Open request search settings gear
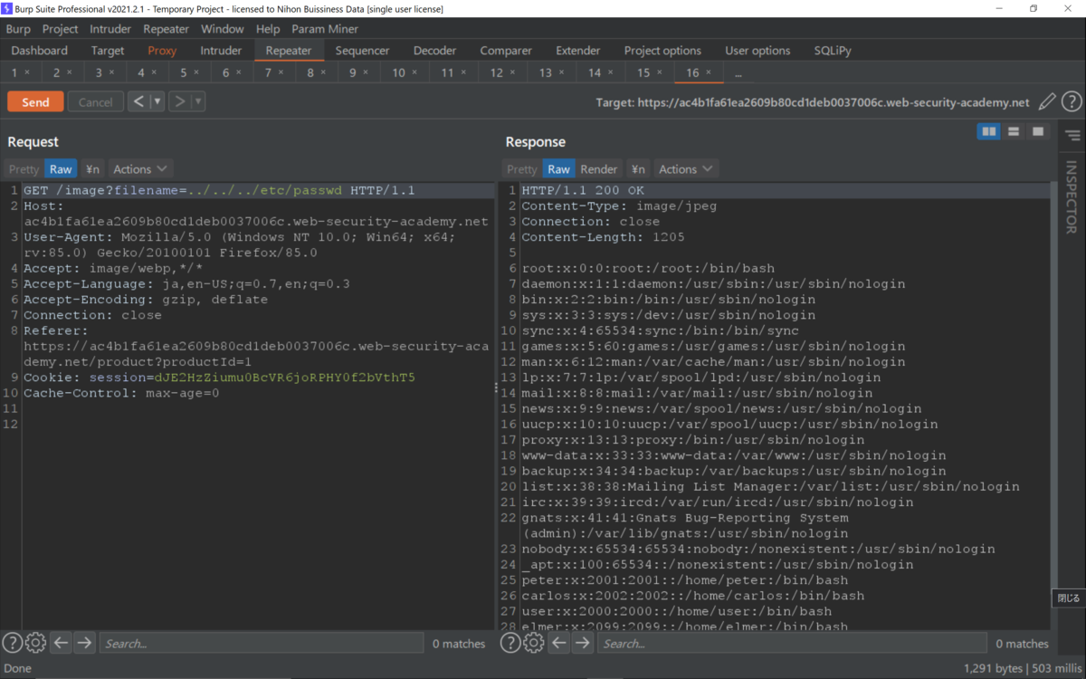This screenshot has height=679, width=1086. pos(35,643)
